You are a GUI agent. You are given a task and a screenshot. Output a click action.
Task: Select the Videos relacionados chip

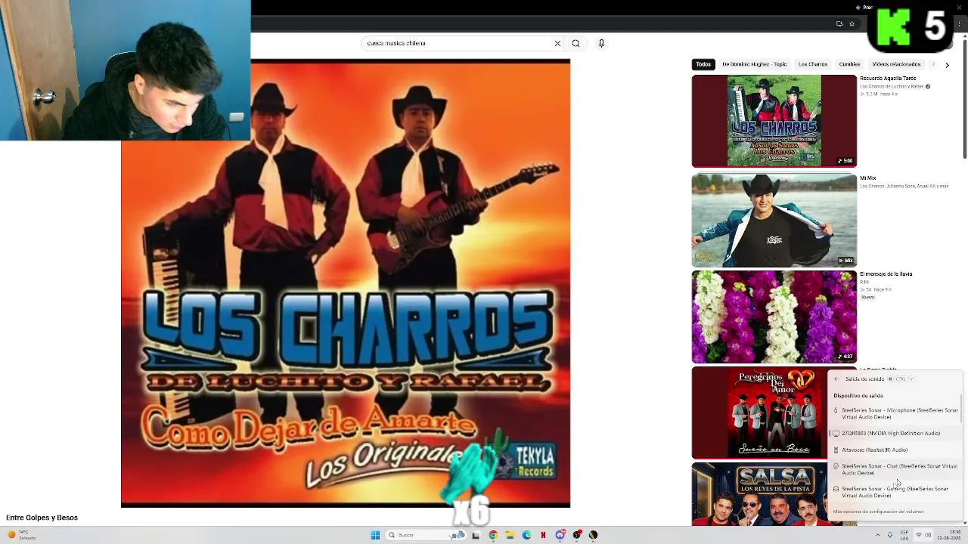(x=896, y=64)
